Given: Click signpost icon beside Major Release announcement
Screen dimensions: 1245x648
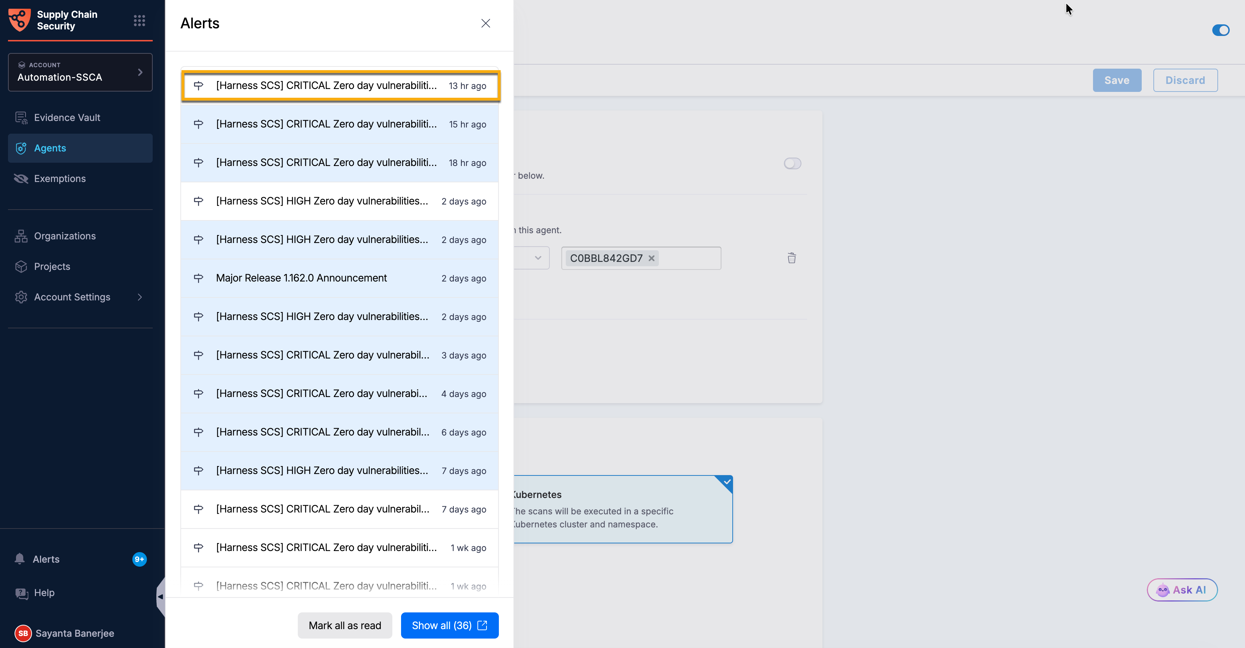Looking at the screenshot, I should [198, 278].
